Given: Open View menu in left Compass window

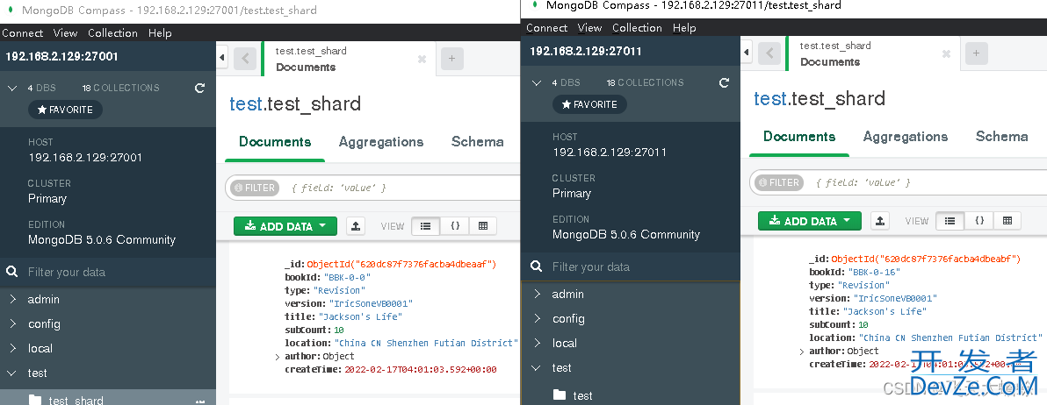Looking at the screenshot, I should click(x=65, y=33).
